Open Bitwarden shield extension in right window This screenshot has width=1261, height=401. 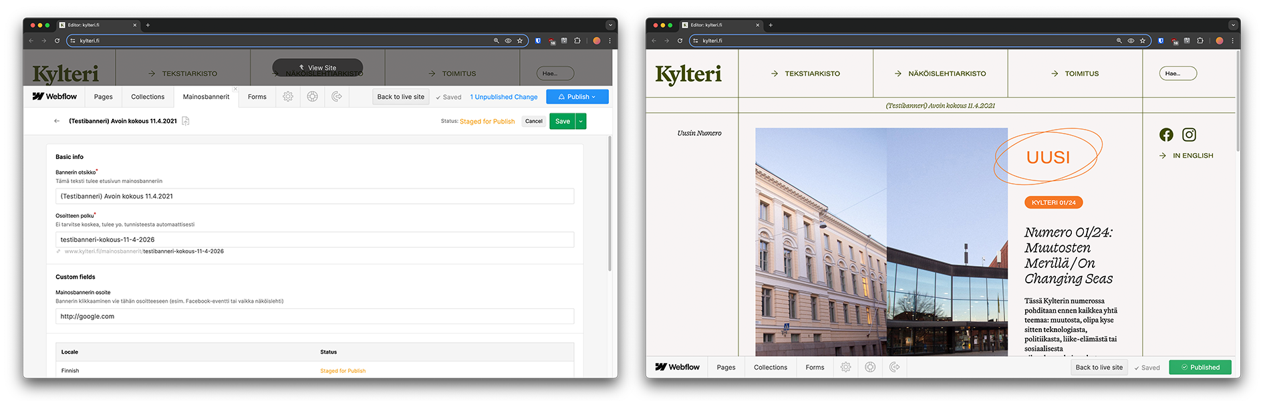(1161, 41)
